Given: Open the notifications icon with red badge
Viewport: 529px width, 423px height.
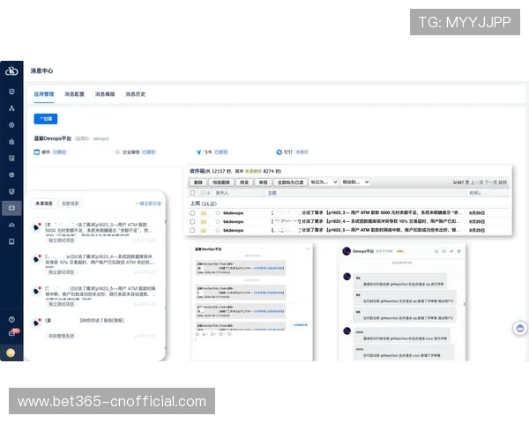Looking at the screenshot, I should (12, 333).
